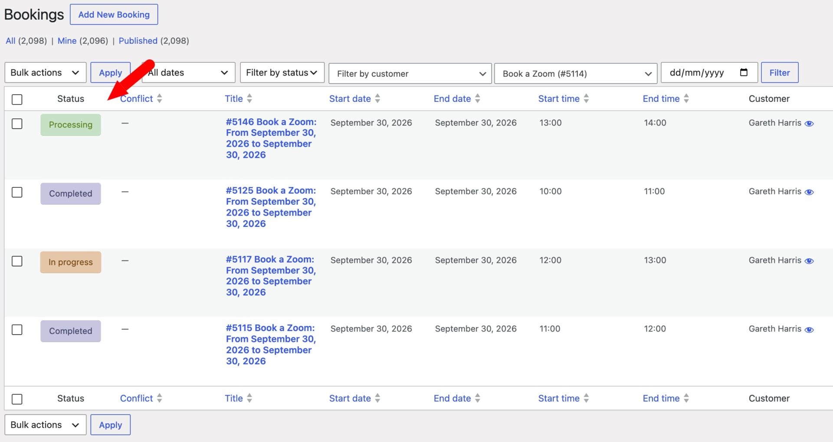Tick the checkbox for booking #5117

tap(17, 261)
